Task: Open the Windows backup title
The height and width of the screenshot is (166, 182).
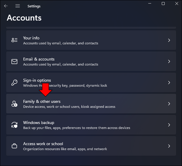Action: point(39,123)
